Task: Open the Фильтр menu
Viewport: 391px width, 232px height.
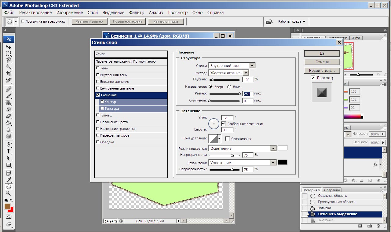Action: click(x=137, y=13)
